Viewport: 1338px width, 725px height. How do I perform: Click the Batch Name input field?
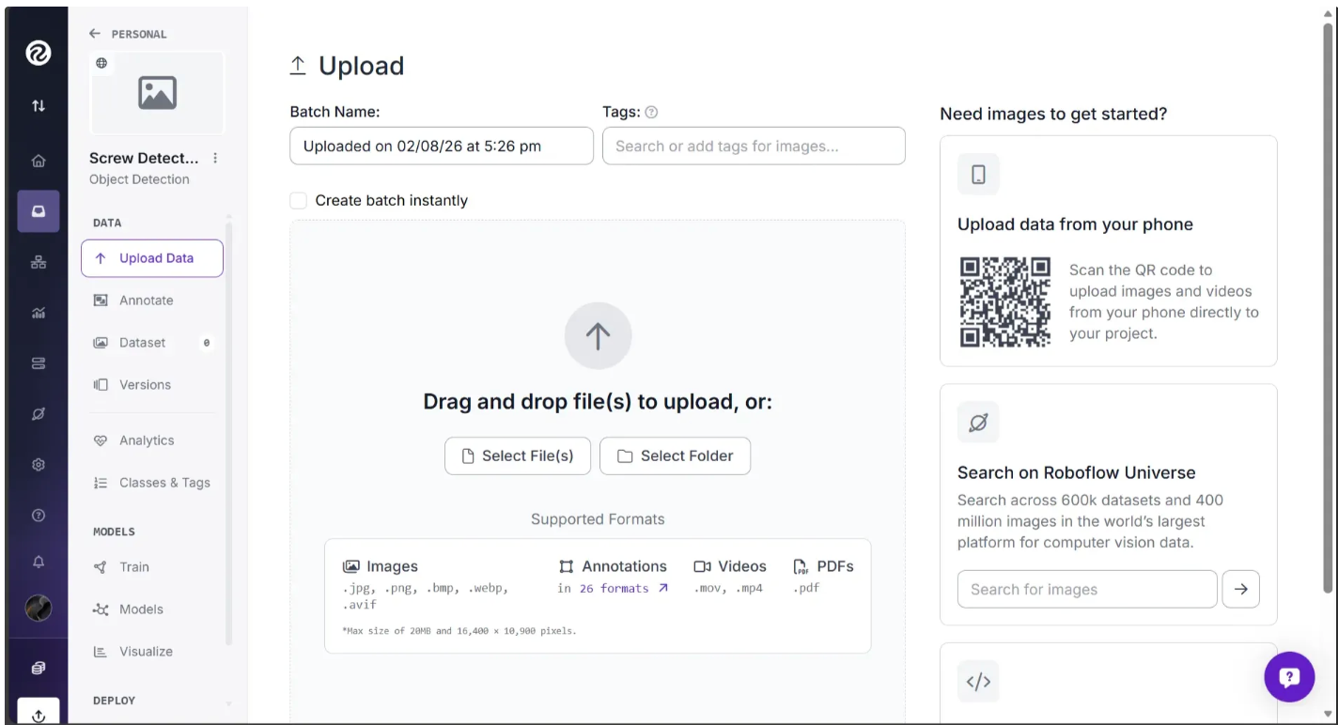click(x=442, y=146)
